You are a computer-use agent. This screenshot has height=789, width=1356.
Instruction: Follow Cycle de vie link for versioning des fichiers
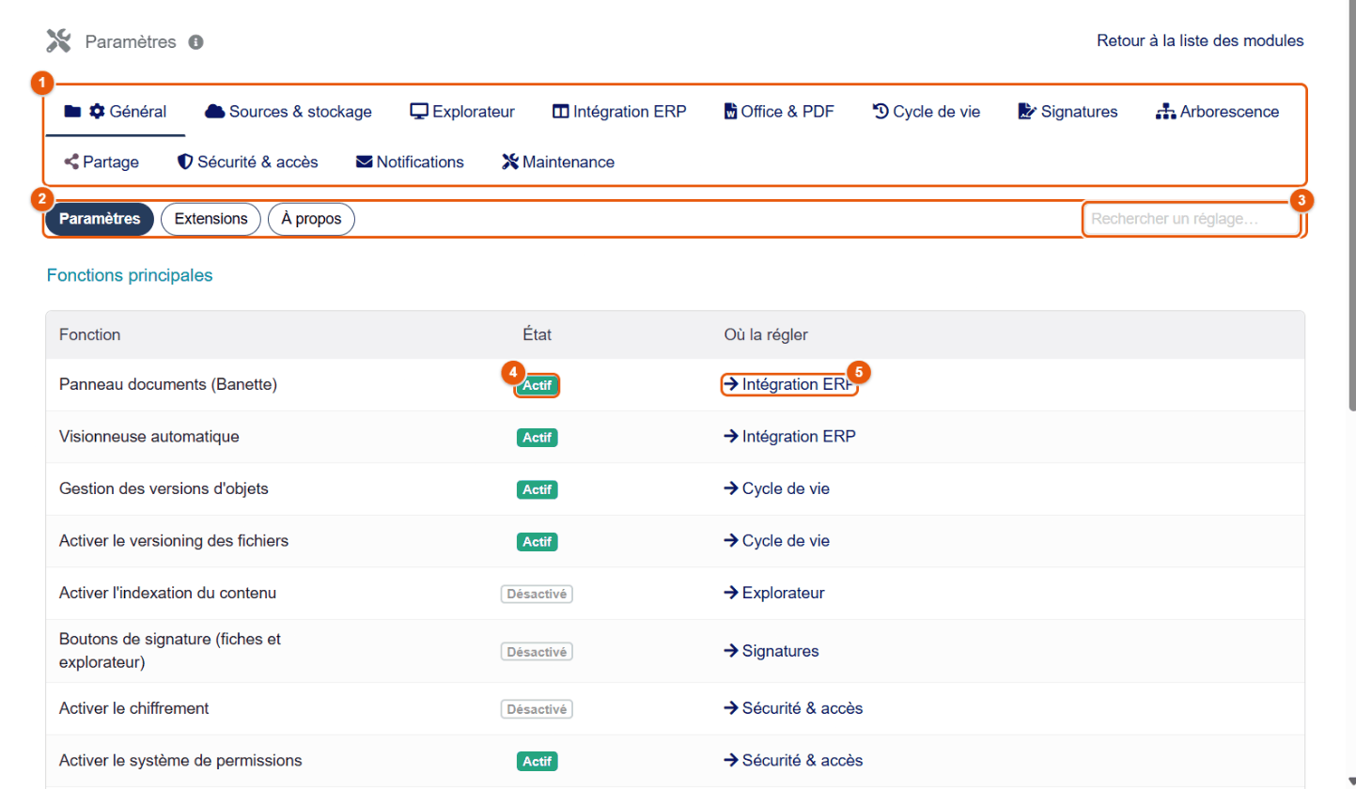click(x=776, y=542)
